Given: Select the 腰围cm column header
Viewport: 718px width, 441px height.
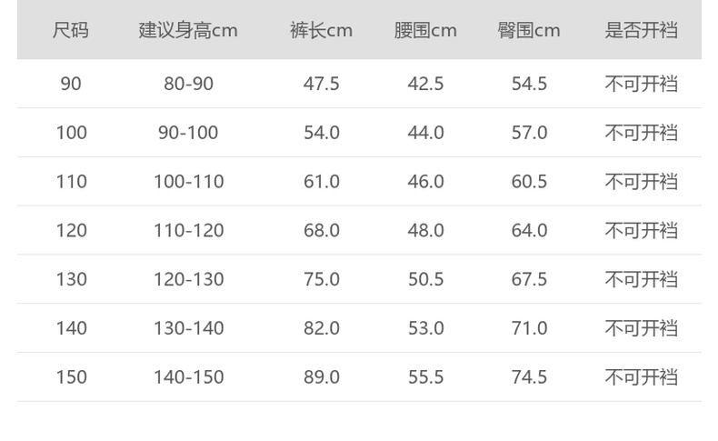Looking at the screenshot, I should 425,30.
